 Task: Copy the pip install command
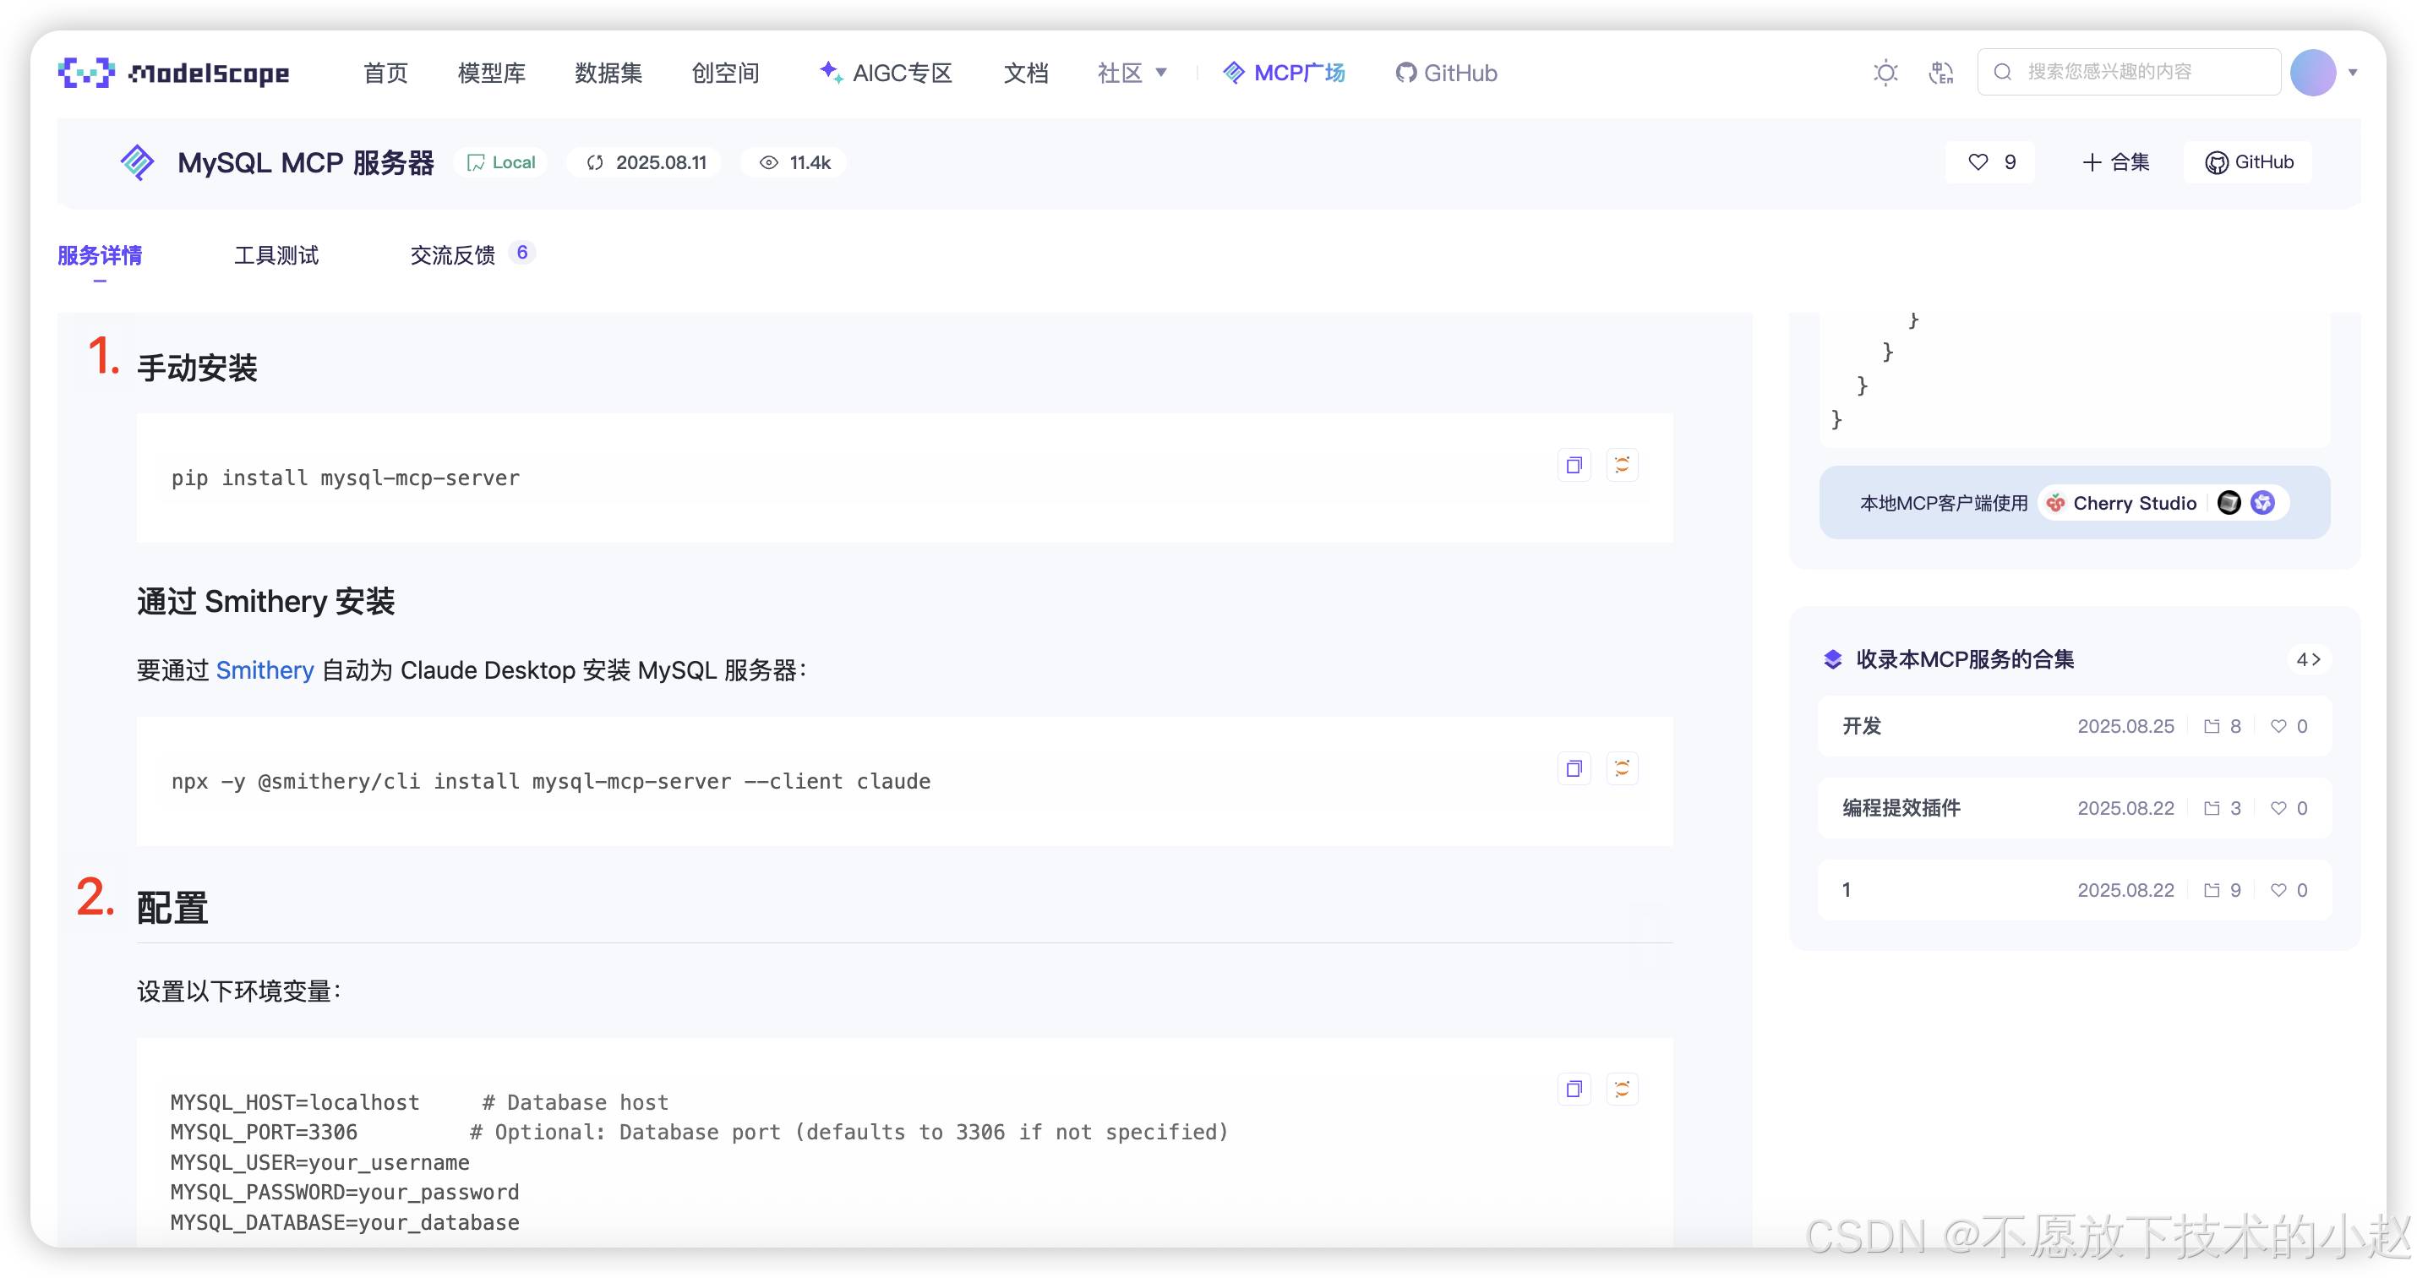point(1574,466)
